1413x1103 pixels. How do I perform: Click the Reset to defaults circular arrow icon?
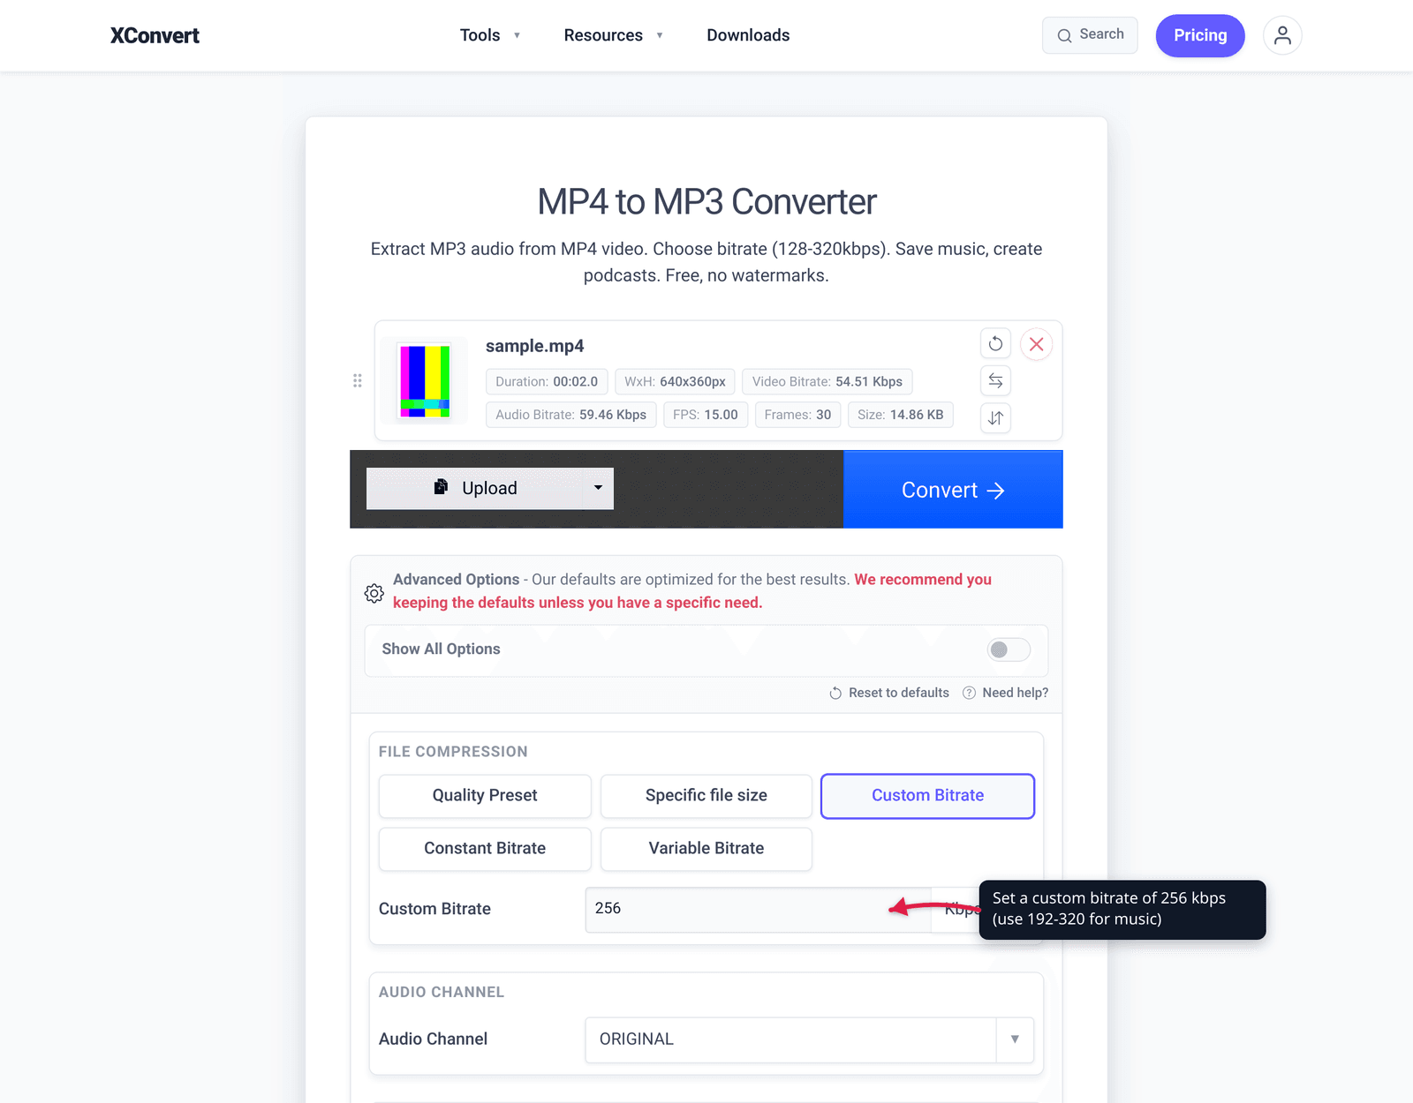coord(835,694)
